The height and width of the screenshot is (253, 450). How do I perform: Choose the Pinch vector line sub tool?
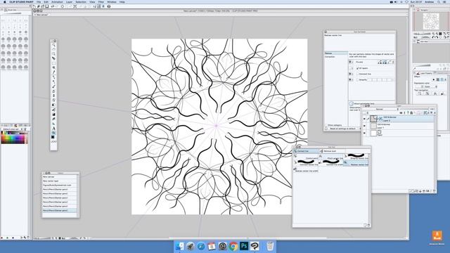pos(331,157)
